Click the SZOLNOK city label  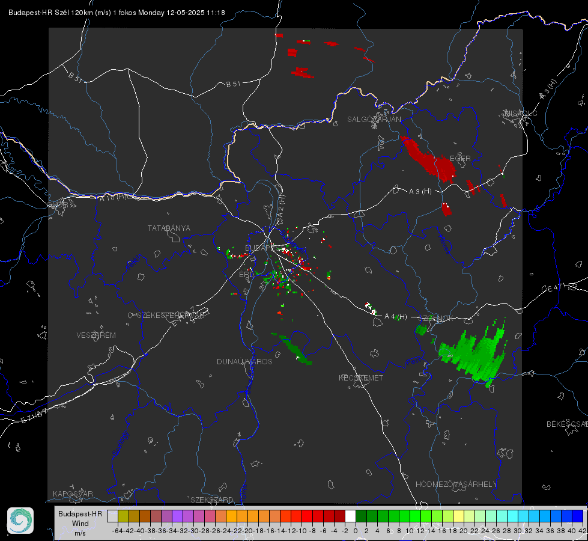[x=436, y=319]
